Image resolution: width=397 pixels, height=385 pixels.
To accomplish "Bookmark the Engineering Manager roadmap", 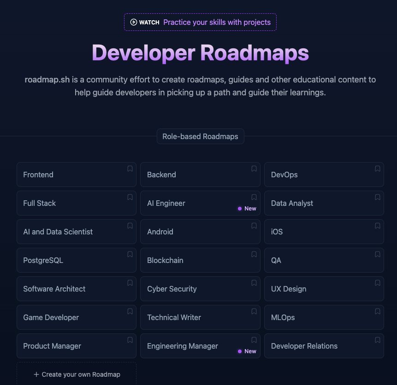I will (254, 340).
